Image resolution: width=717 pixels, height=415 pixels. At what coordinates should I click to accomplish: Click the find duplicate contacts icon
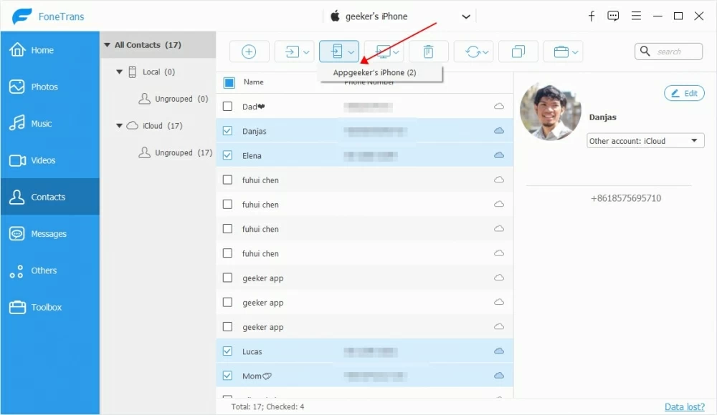click(x=518, y=52)
